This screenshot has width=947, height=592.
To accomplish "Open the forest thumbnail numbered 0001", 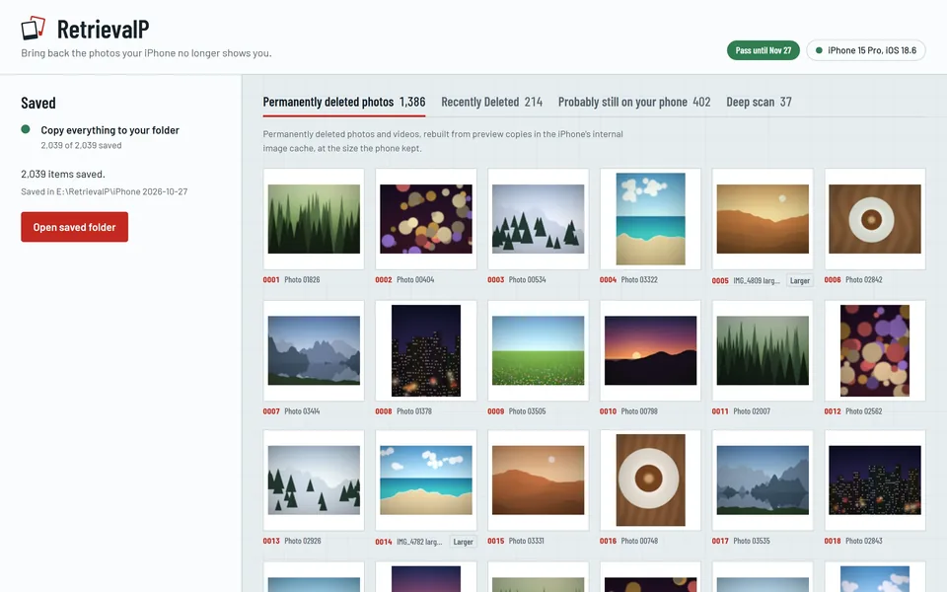I will (x=314, y=219).
